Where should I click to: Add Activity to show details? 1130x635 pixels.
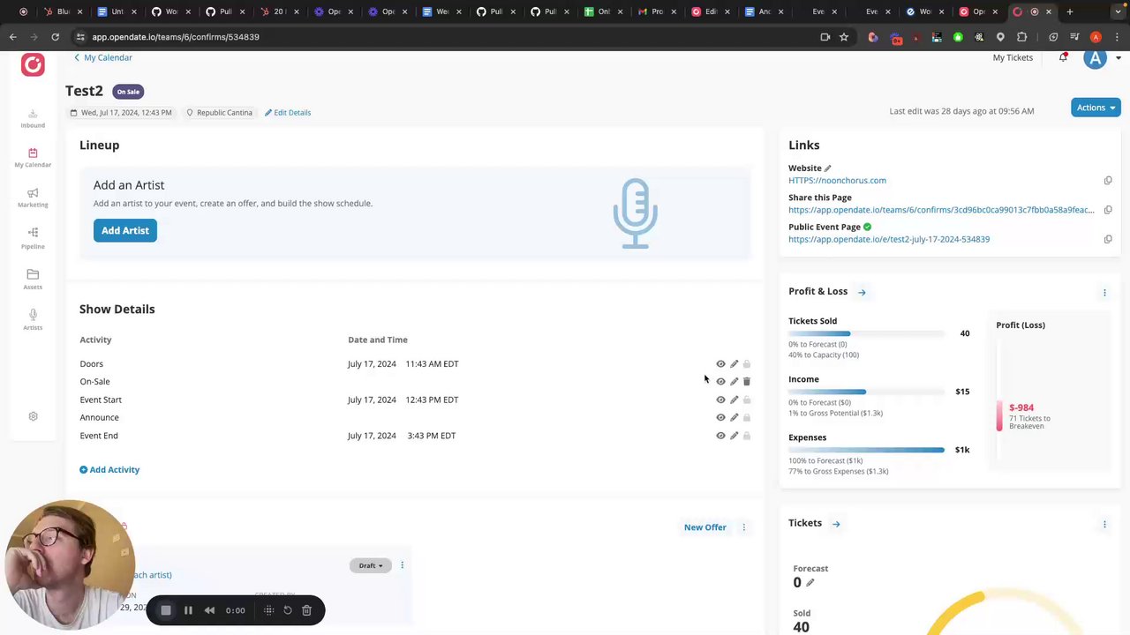[109, 470]
